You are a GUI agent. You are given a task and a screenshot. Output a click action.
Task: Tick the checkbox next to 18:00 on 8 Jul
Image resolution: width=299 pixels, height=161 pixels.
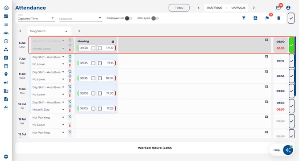pos(100,78)
